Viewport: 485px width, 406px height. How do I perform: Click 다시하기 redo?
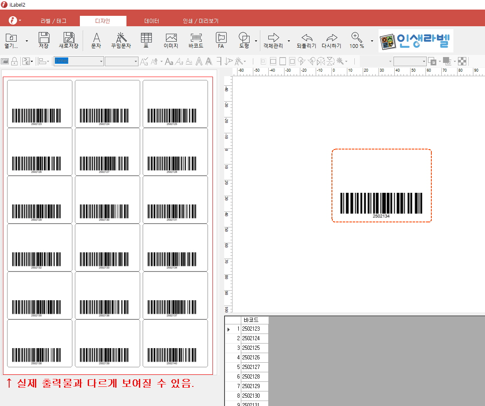331,41
